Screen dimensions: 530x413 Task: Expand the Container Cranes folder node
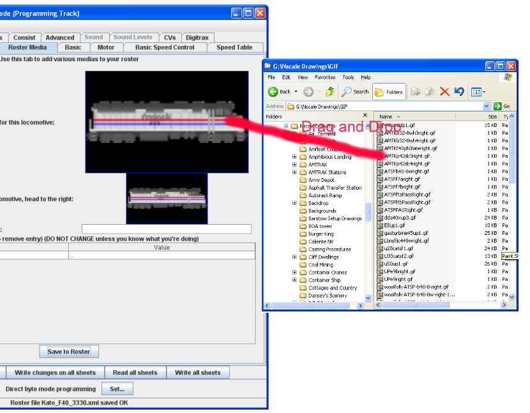pyautogui.click(x=294, y=273)
